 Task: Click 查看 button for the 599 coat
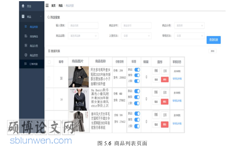(156, 115)
